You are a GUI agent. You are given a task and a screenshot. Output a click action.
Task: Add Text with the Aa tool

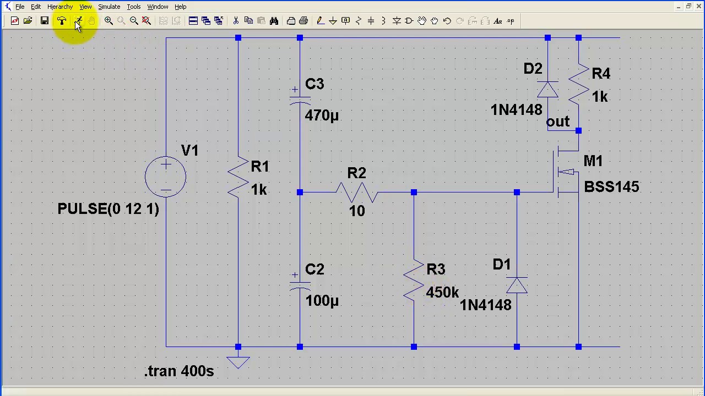click(x=498, y=21)
